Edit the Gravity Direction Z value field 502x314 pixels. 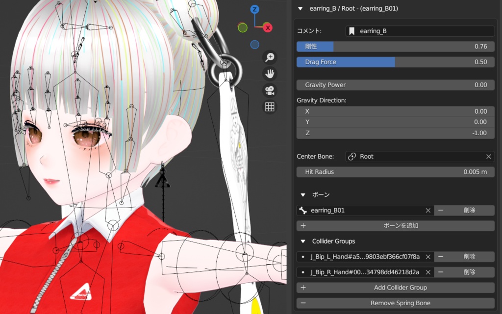click(395, 133)
